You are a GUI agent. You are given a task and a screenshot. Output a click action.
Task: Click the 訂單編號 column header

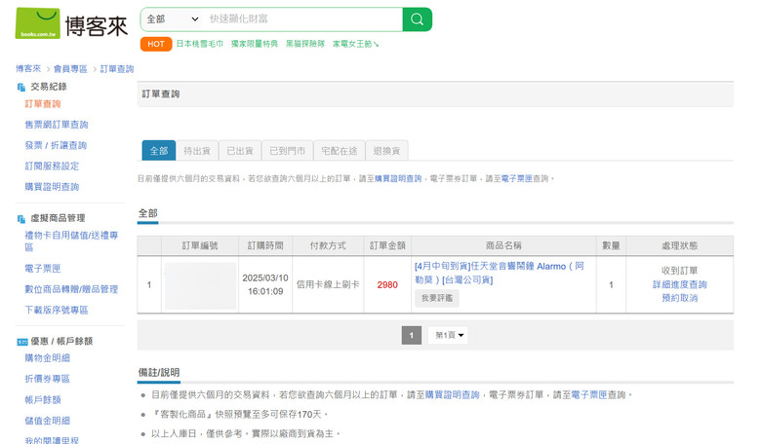[x=200, y=246]
